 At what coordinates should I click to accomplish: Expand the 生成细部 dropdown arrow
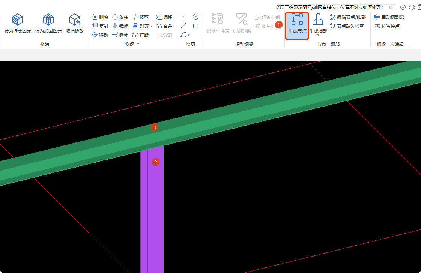pyautogui.click(x=318, y=35)
